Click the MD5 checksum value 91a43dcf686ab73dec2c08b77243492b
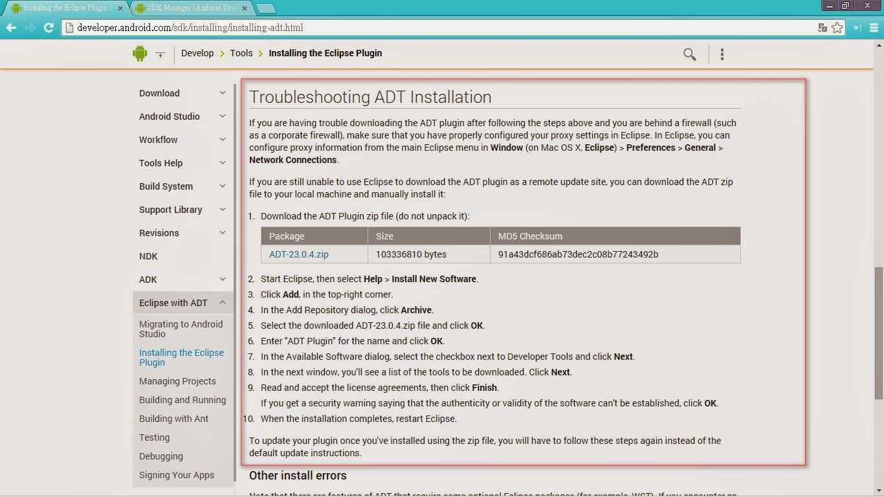The width and height of the screenshot is (884, 497). (578, 254)
